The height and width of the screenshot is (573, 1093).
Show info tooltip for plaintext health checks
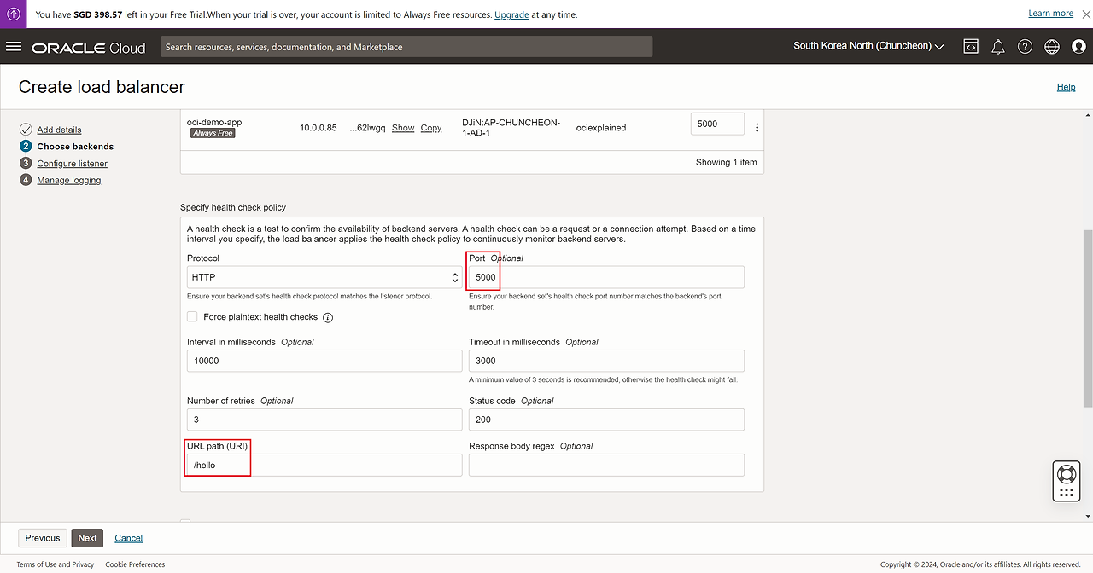click(x=328, y=318)
